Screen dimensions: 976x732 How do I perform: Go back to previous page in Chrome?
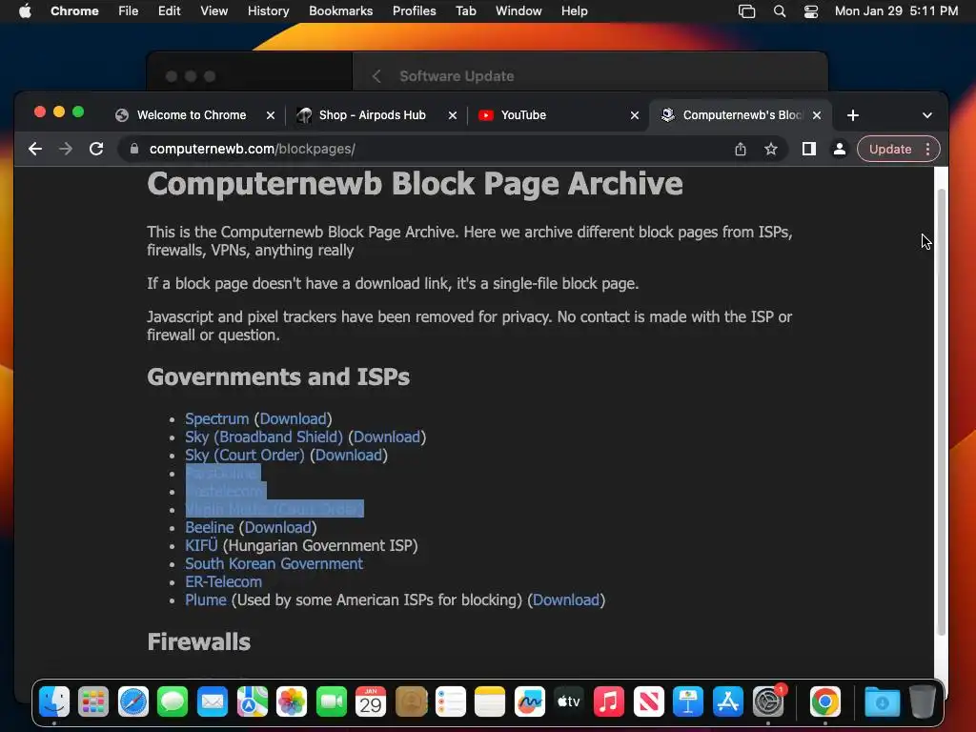coord(35,149)
